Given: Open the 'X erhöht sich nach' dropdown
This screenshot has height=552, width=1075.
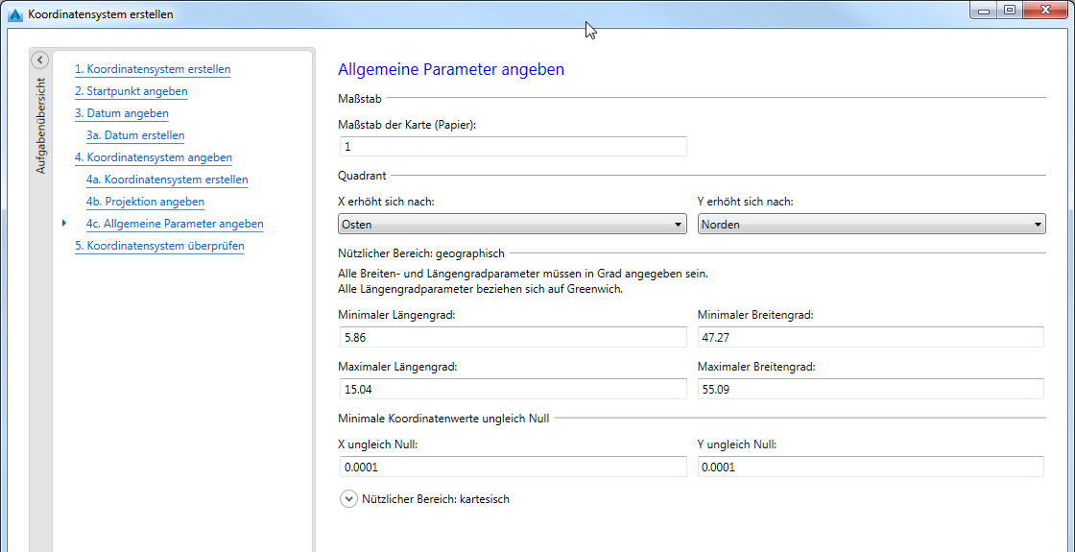Looking at the screenshot, I should click(x=513, y=225).
